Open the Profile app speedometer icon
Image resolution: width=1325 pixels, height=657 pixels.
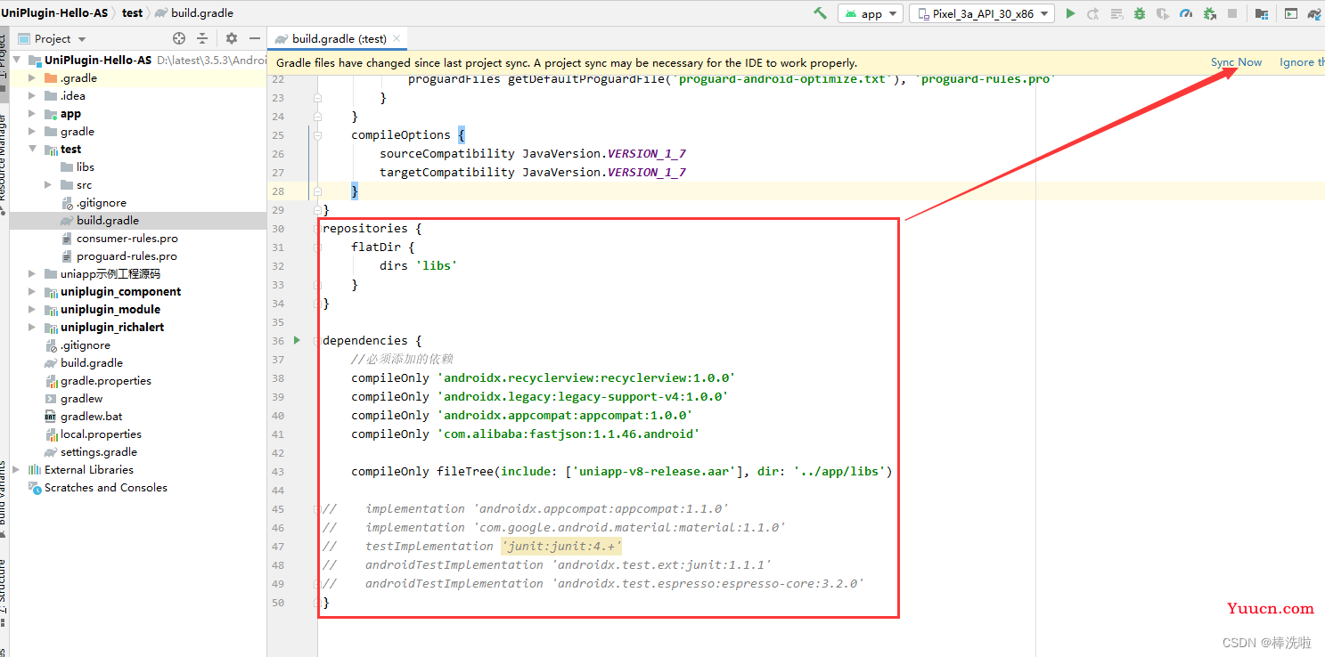(x=1186, y=13)
